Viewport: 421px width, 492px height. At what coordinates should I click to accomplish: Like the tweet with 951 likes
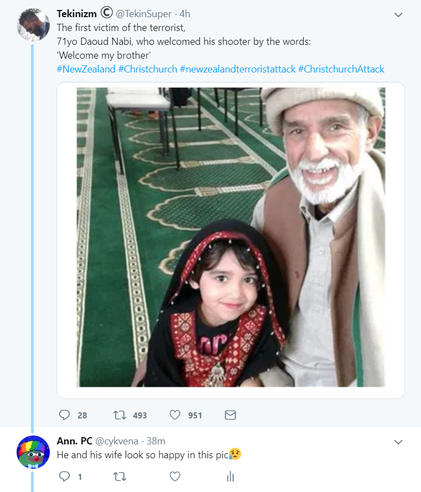click(175, 415)
